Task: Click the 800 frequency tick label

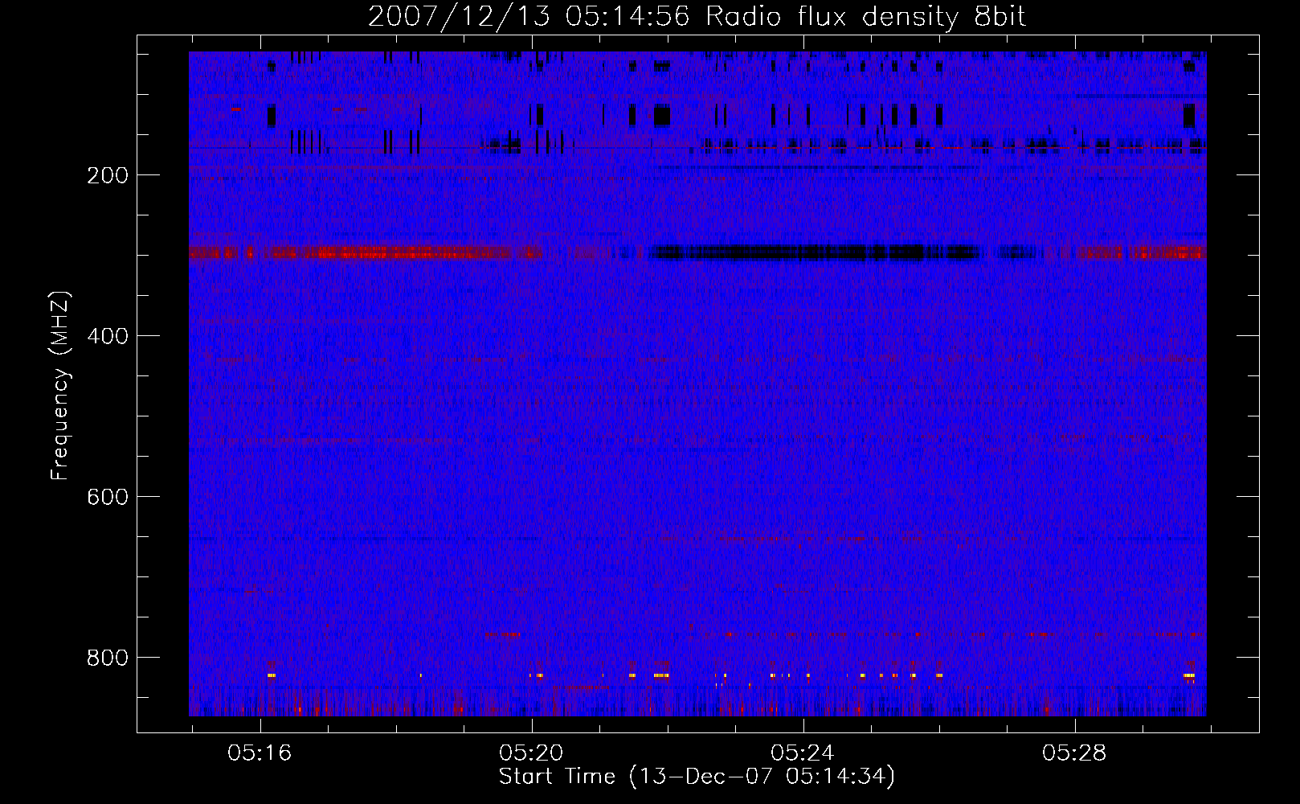Action: click(x=108, y=658)
